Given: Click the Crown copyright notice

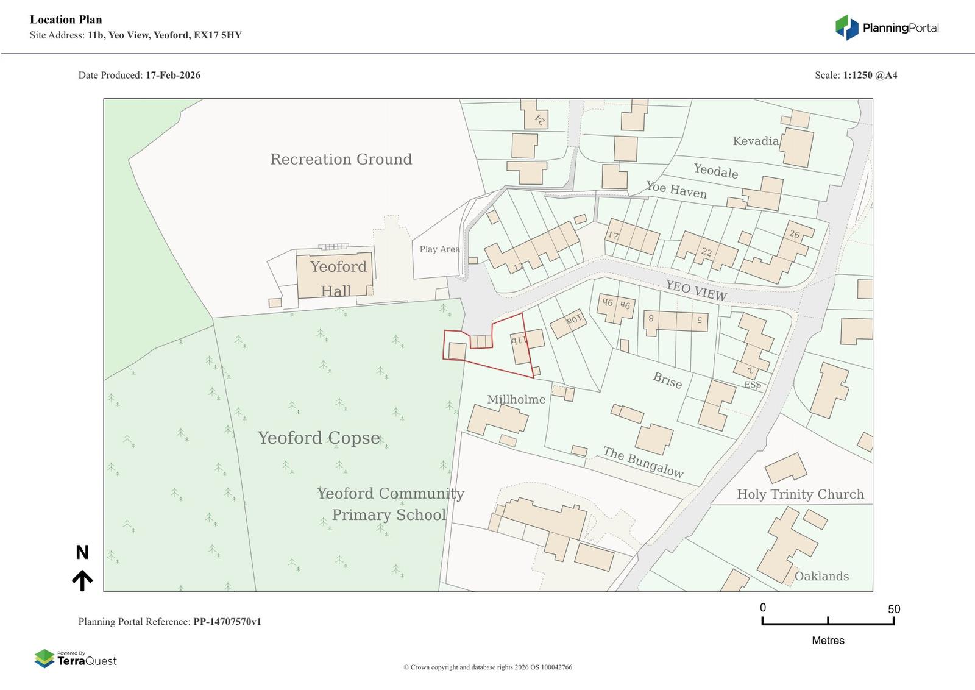Looking at the screenshot, I should [487, 667].
